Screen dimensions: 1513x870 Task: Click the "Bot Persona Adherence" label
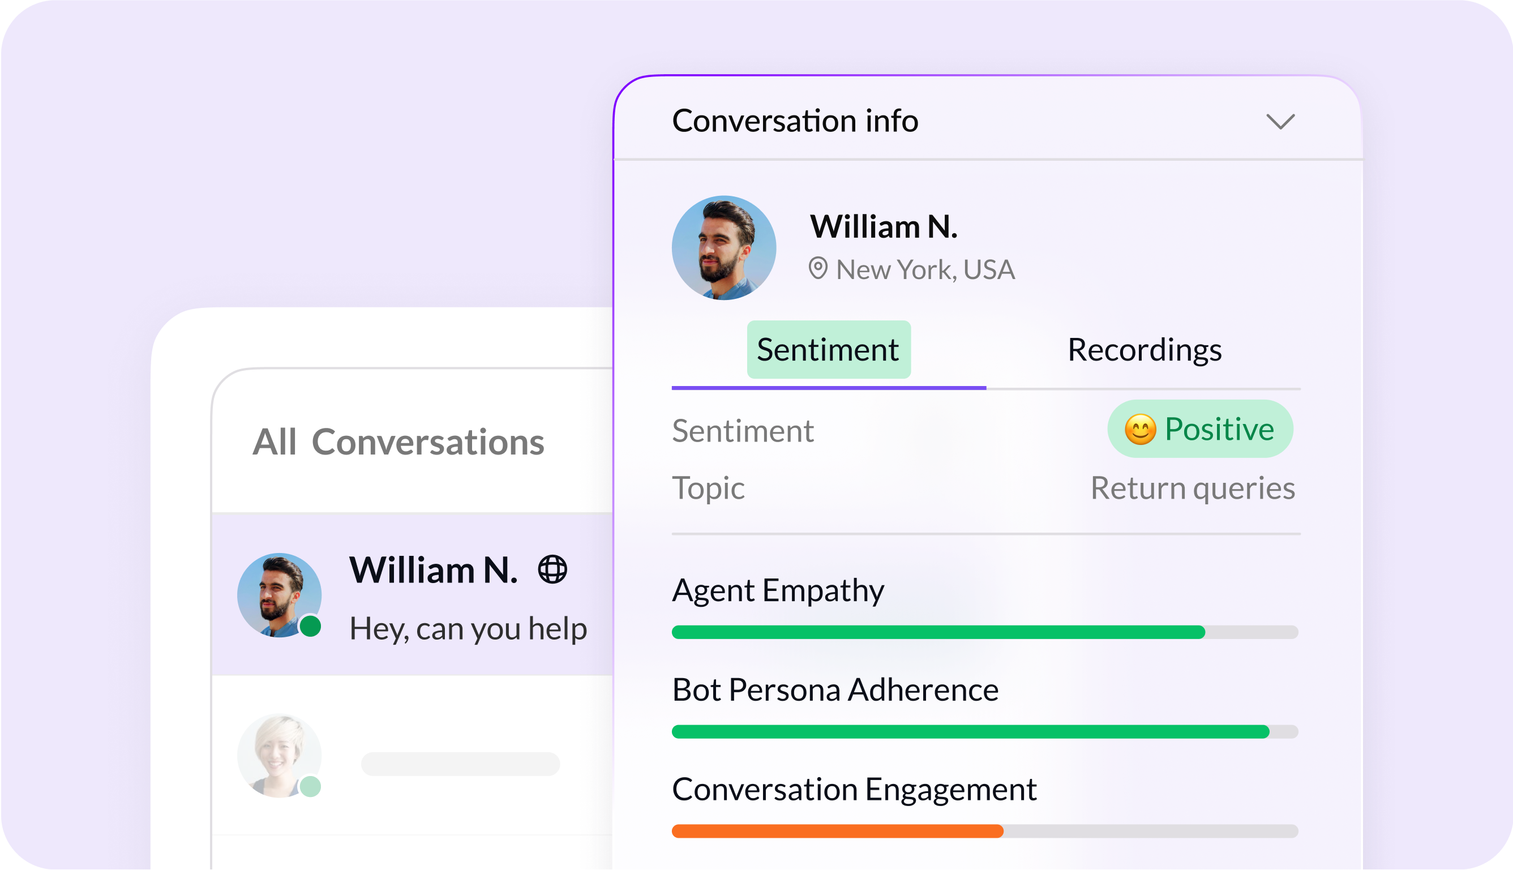(x=834, y=689)
